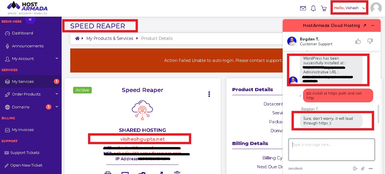Open Announcements in the sidebar
385x174 pixels.
[x=28, y=46]
